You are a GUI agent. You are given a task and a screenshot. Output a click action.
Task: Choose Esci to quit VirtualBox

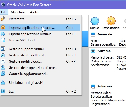pyautogui.click(x=40, y=91)
